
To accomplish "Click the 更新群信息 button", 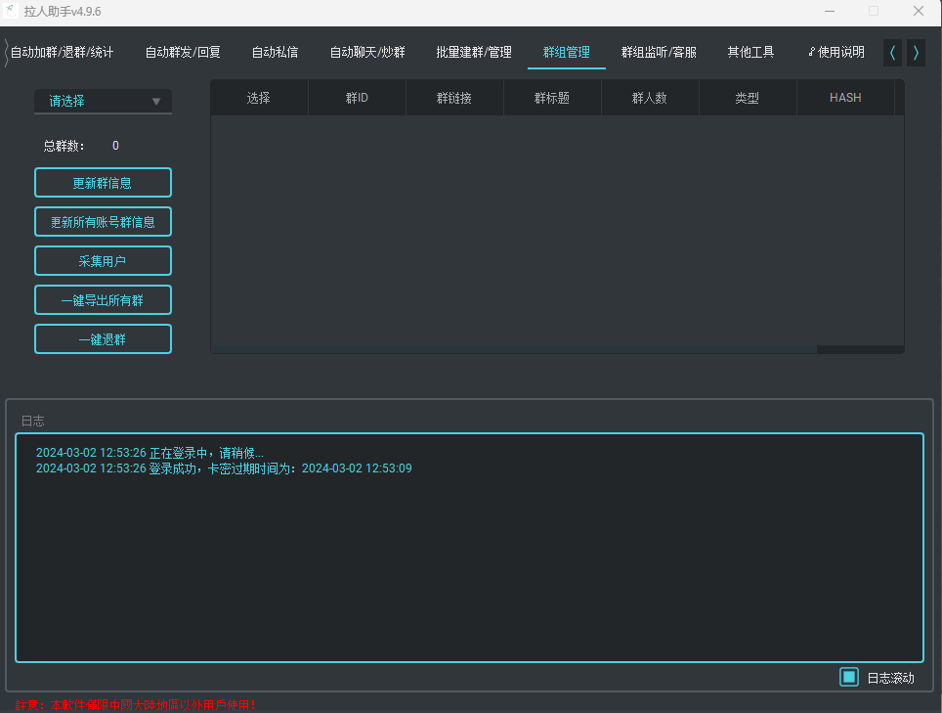I will pyautogui.click(x=103, y=183).
